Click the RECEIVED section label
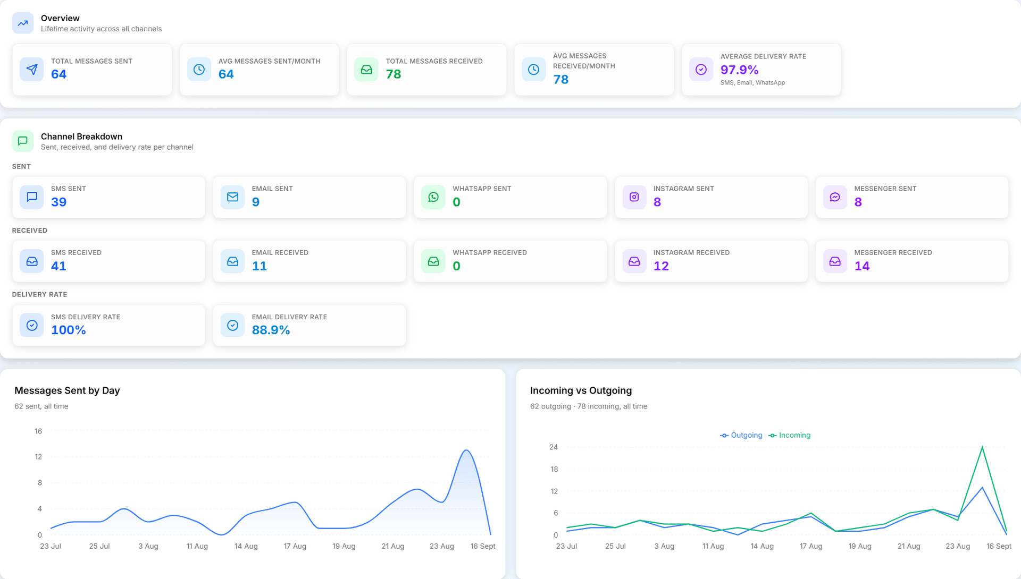 click(30, 231)
